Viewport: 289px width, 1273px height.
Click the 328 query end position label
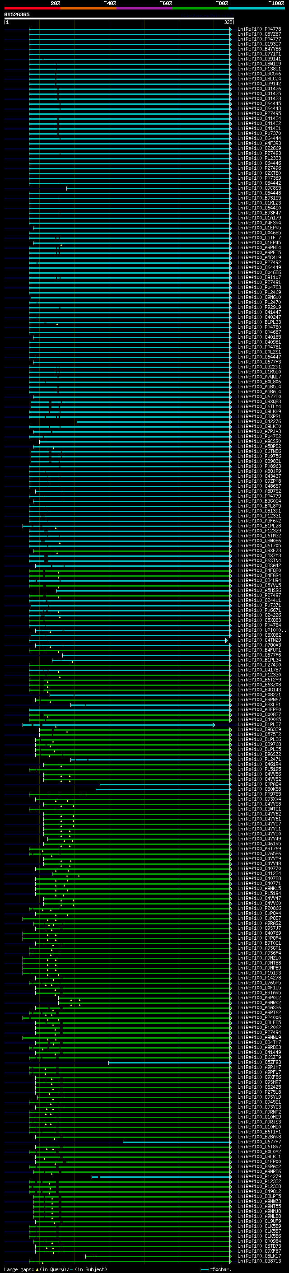click(228, 22)
